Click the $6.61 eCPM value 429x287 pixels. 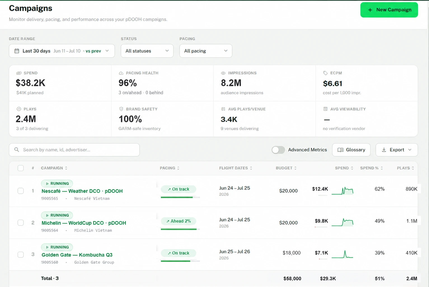(x=332, y=84)
